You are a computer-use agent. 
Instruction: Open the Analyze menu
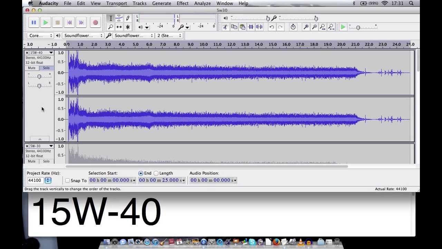point(202,3)
